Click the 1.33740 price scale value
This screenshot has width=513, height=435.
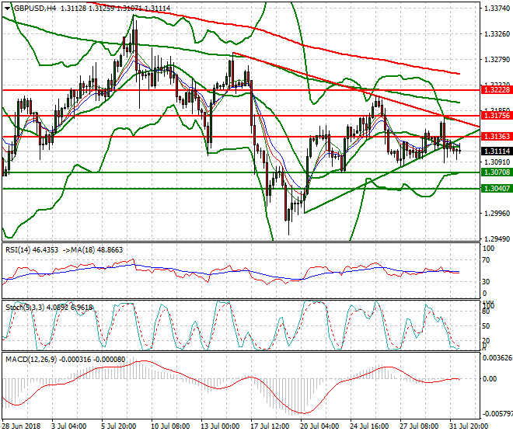[497, 9]
